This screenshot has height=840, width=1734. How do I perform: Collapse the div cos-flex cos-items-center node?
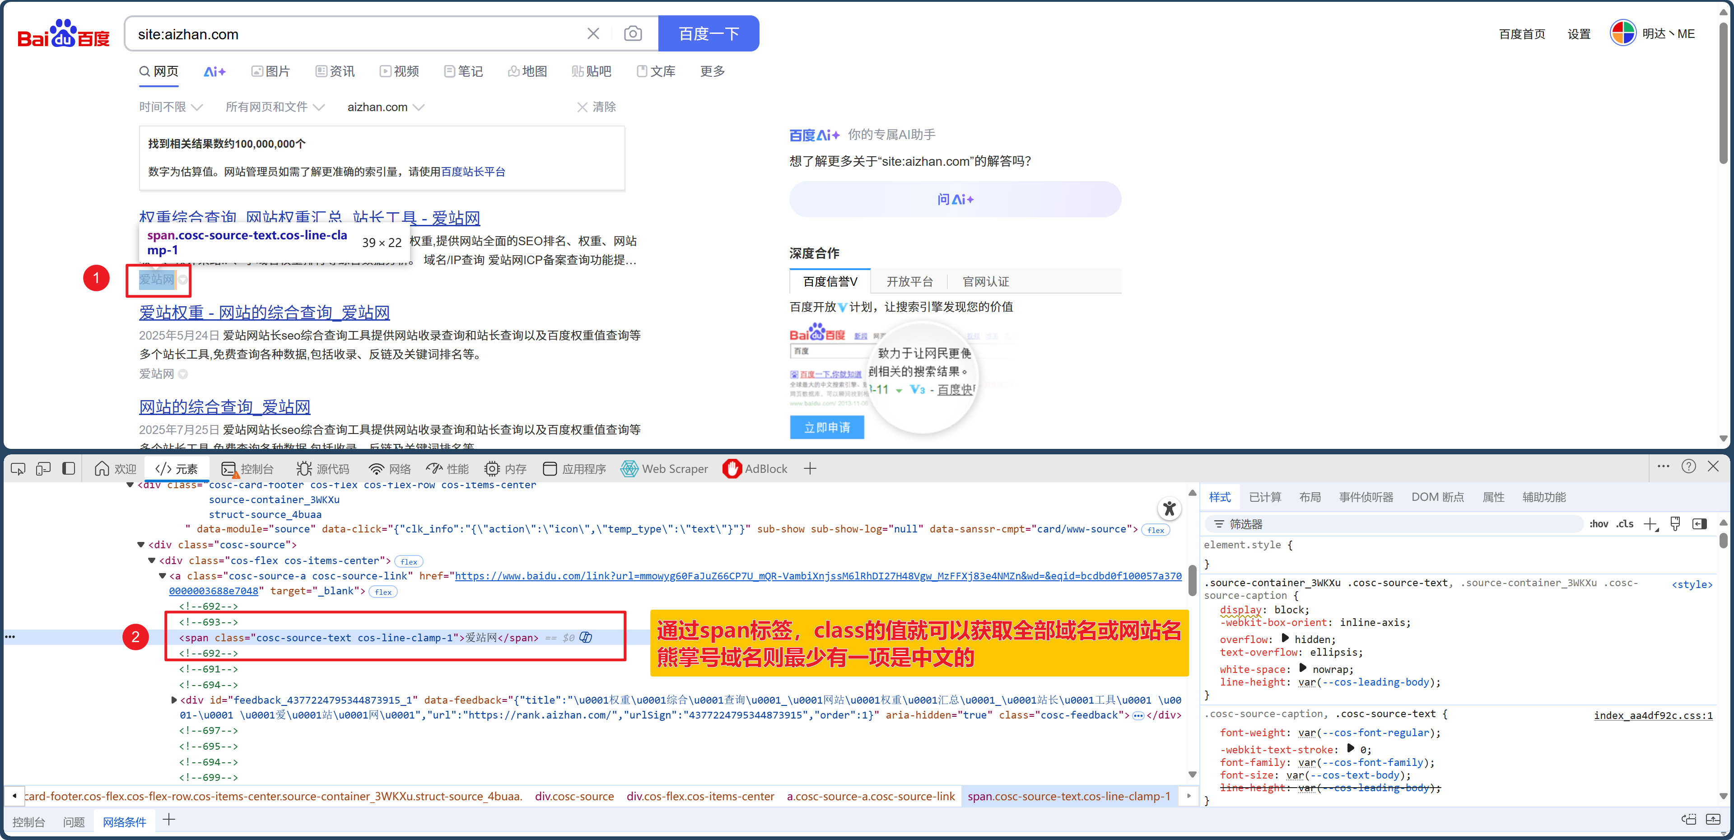(151, 560)
